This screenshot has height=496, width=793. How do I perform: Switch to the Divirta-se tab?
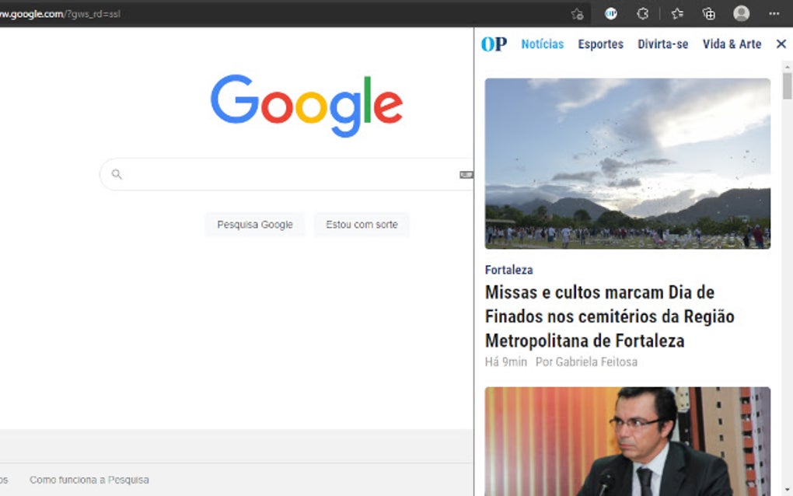coord(662,44)
